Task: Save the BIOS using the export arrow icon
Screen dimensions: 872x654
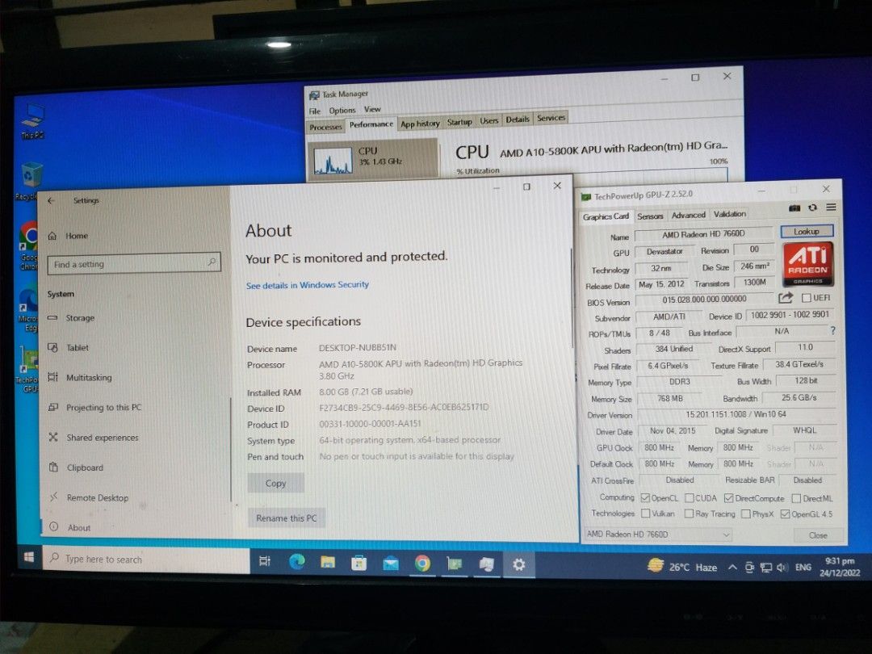Action: click(x=784, y=298)
